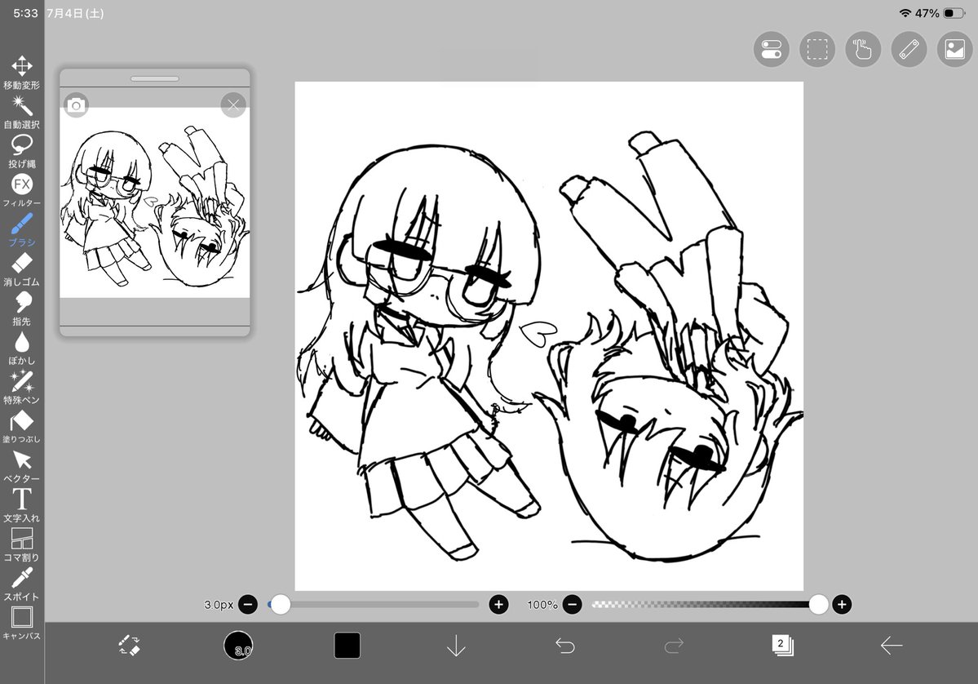Toggle the view settings switch icon

pos(771,49)
